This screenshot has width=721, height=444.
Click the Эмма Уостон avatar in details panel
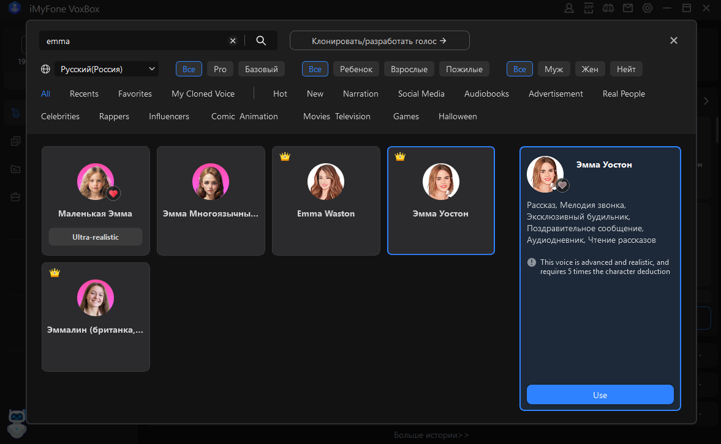(545, 174)
